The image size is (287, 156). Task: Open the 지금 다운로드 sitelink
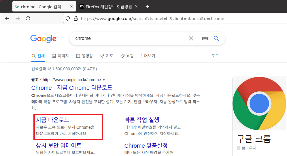pyautogui.click(x=52, y=120)
